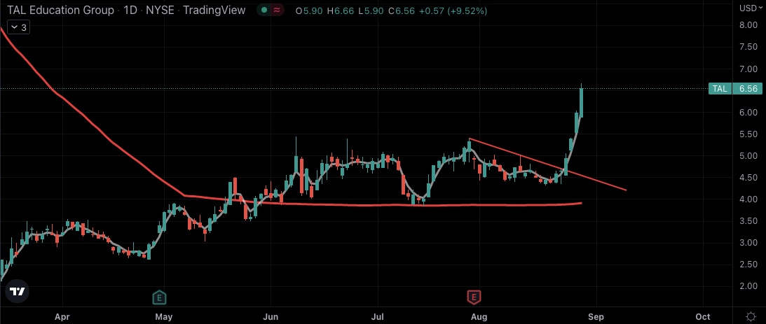Open the May earnings marker

click(158, 297)
